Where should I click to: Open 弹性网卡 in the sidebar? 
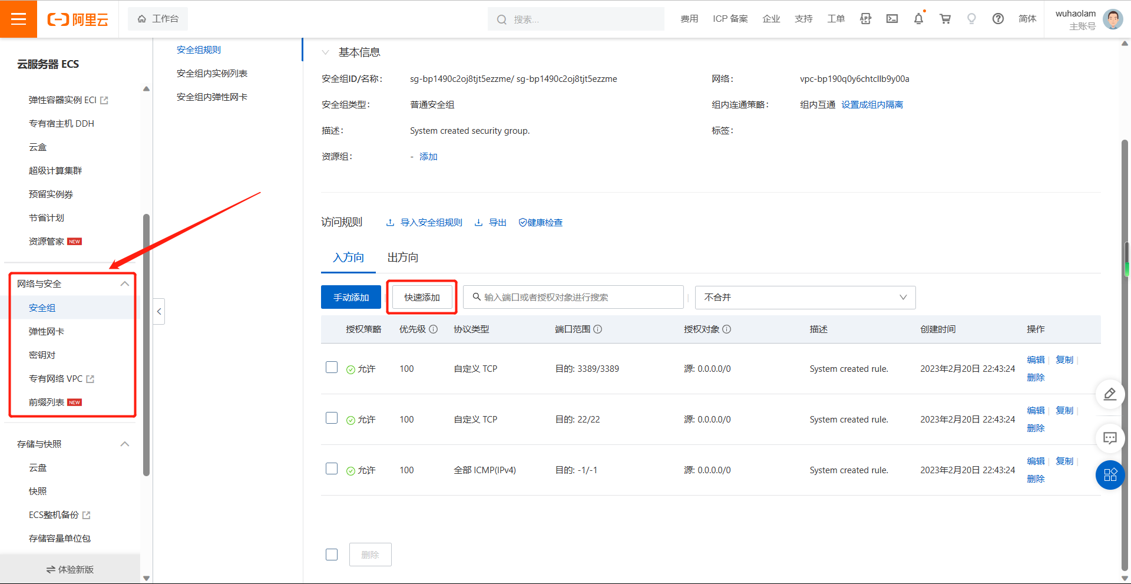tap(47, 332)
